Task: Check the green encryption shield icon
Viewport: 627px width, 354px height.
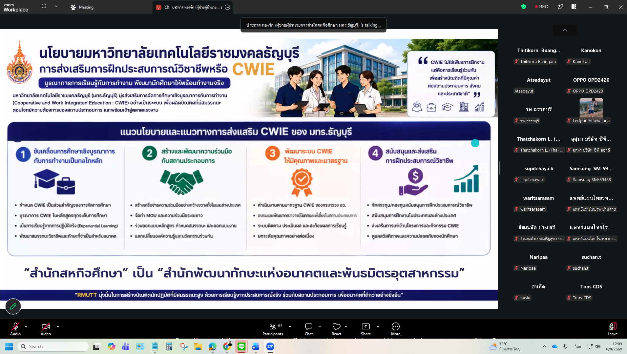Action: (524, 7)
